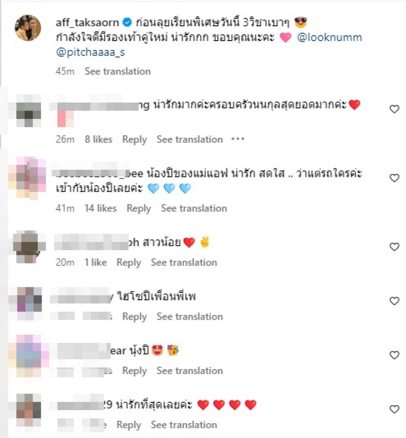The image size is (406, 438).
Task: View the 8 likes list
Action: 99,139
